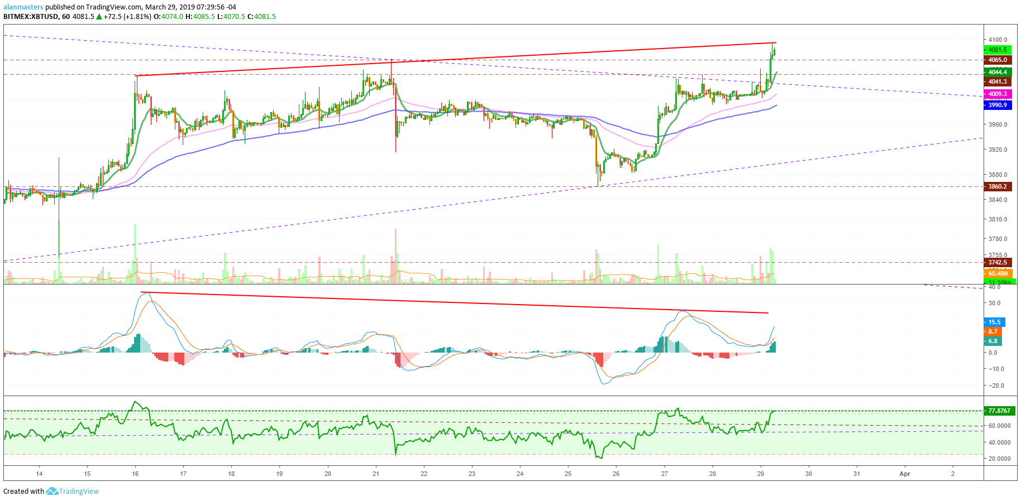Image resolution: width=1021 pixels, height=501 pixels.
Task: Click the teal histogram value label 6.8
Action: [x=993, y=341]
